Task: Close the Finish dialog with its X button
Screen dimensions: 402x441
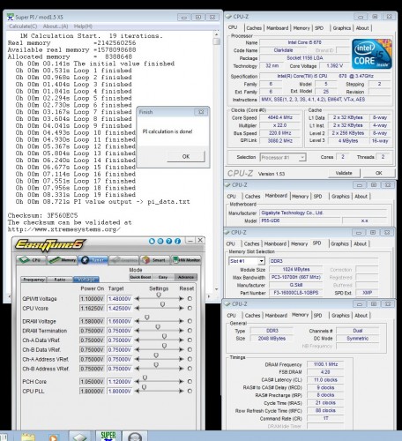Action: (201, 112)
